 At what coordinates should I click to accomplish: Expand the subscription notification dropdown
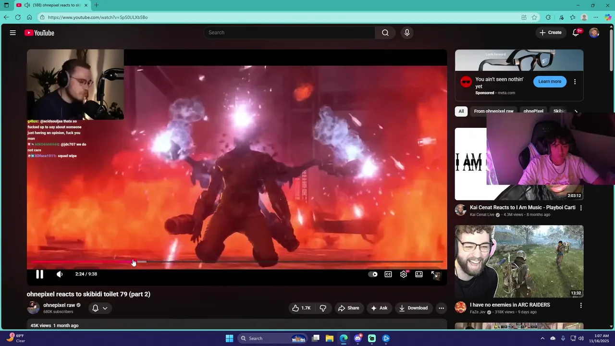(100, 308)
